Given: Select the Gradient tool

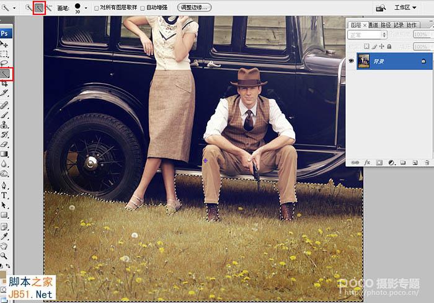Looking at the screenshot, I should tap(4, 154).
